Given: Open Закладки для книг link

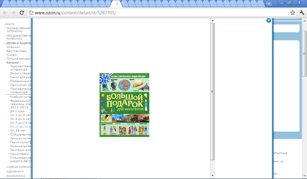Looking at the screenshot, I should tap(21, 150).
